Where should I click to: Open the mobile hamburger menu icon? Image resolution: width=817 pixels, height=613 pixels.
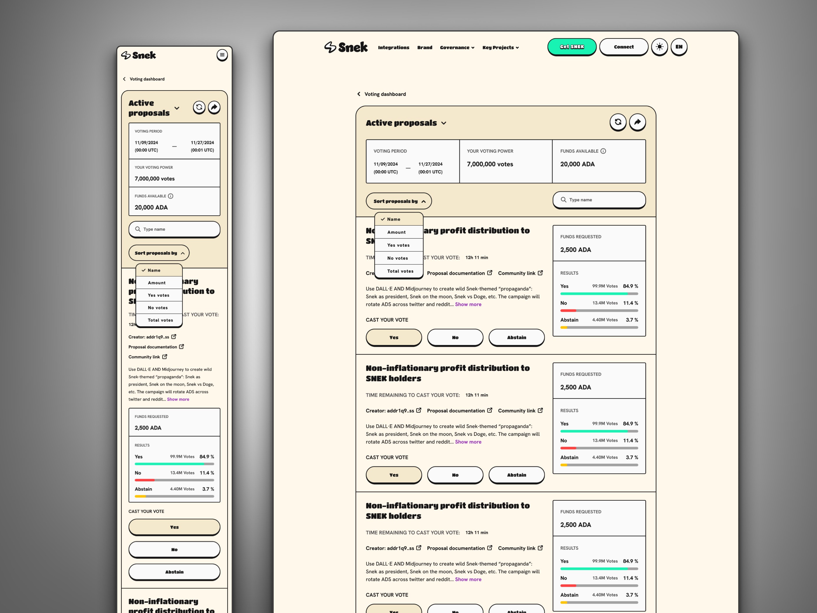pyautogui.click(x=222, y=55)
